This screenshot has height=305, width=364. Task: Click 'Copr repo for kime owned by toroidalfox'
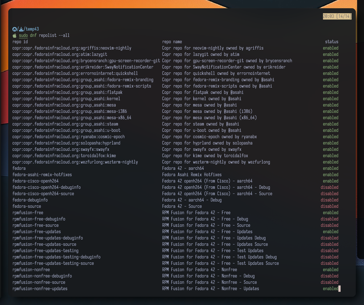pos(205,156)
